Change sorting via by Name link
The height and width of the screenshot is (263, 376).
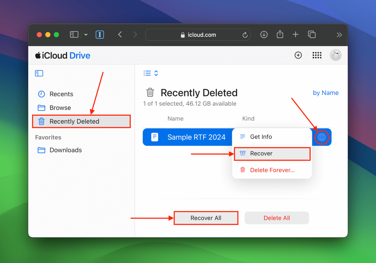click(x=326, y=93)
